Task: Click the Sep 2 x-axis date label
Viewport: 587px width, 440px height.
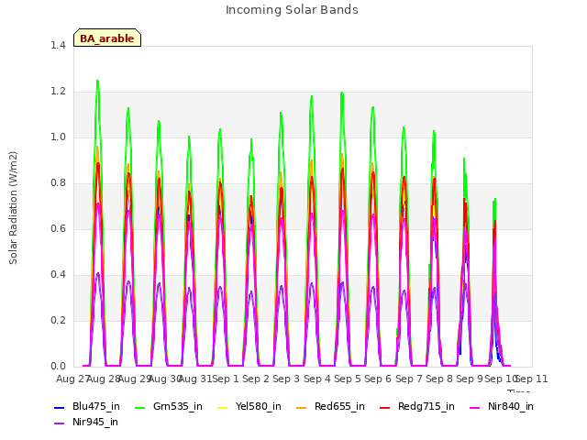Action: (256, 379)
